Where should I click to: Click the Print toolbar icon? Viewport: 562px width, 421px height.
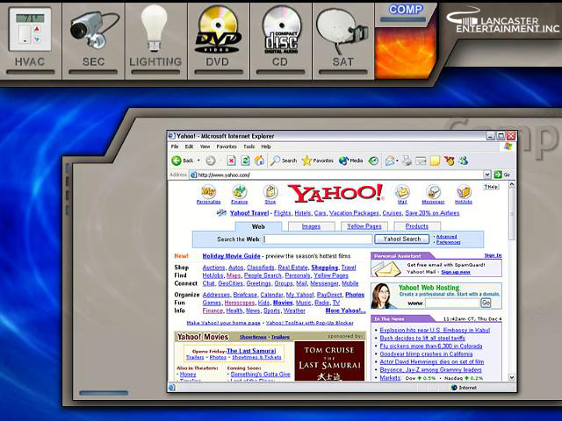(x=407, y=161)
